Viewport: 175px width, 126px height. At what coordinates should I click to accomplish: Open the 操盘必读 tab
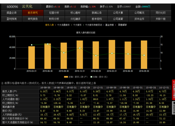pos(11,13)
